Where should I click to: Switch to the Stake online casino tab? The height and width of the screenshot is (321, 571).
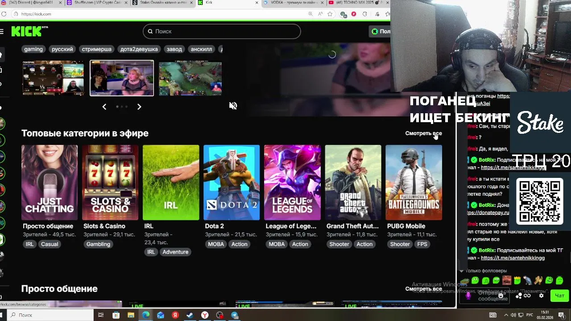pos(163,3)
